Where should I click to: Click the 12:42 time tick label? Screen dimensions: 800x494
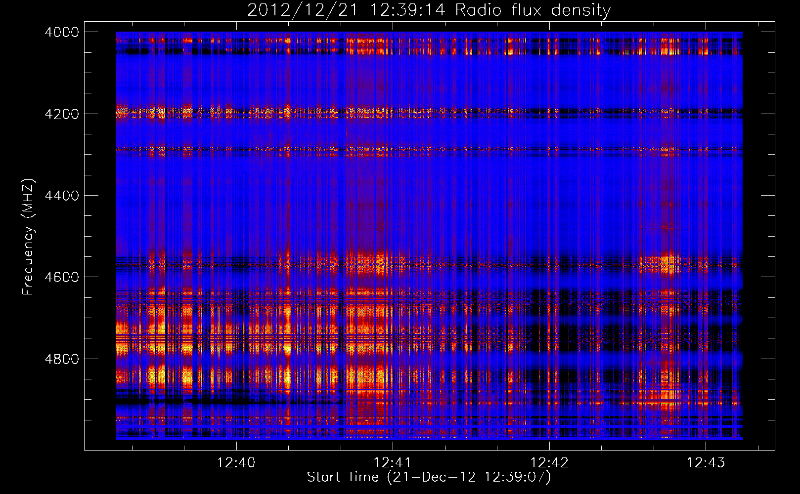[549, 462]
